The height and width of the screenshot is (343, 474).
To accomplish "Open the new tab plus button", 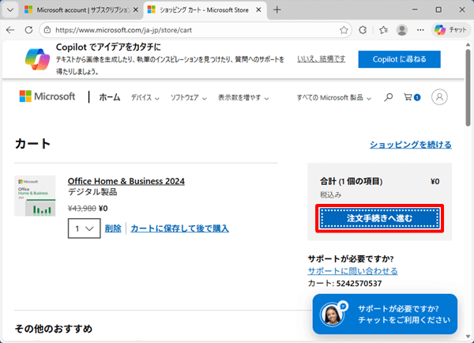I will pyautogui.click(x=277, y=9).
